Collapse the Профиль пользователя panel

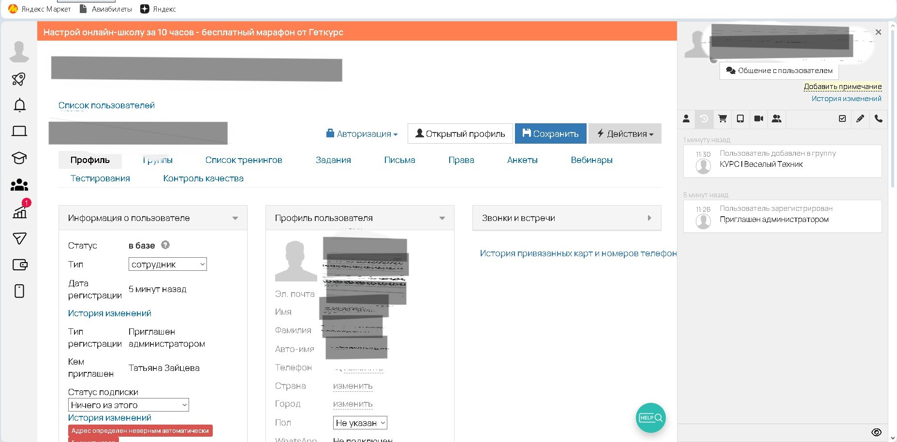pyautogui.click(x=442, y=218)
